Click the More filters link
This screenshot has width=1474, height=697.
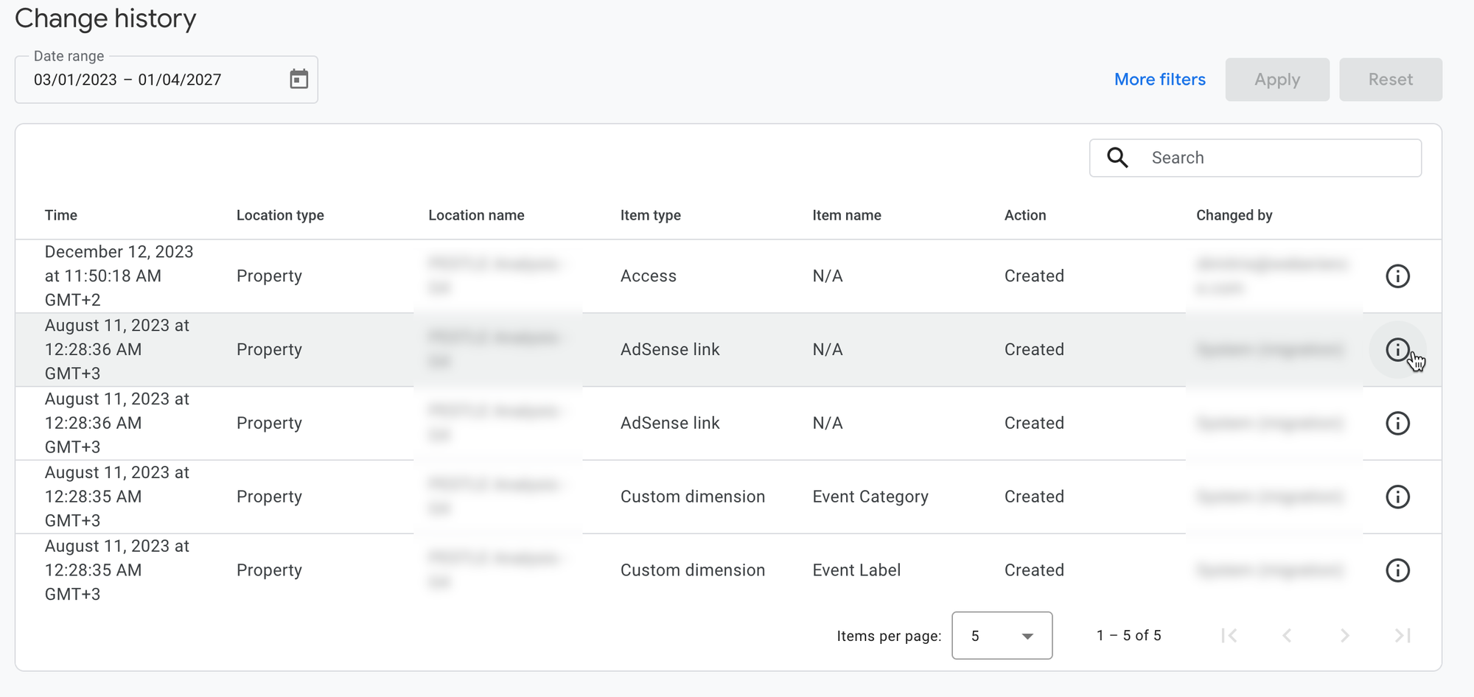1159,80
